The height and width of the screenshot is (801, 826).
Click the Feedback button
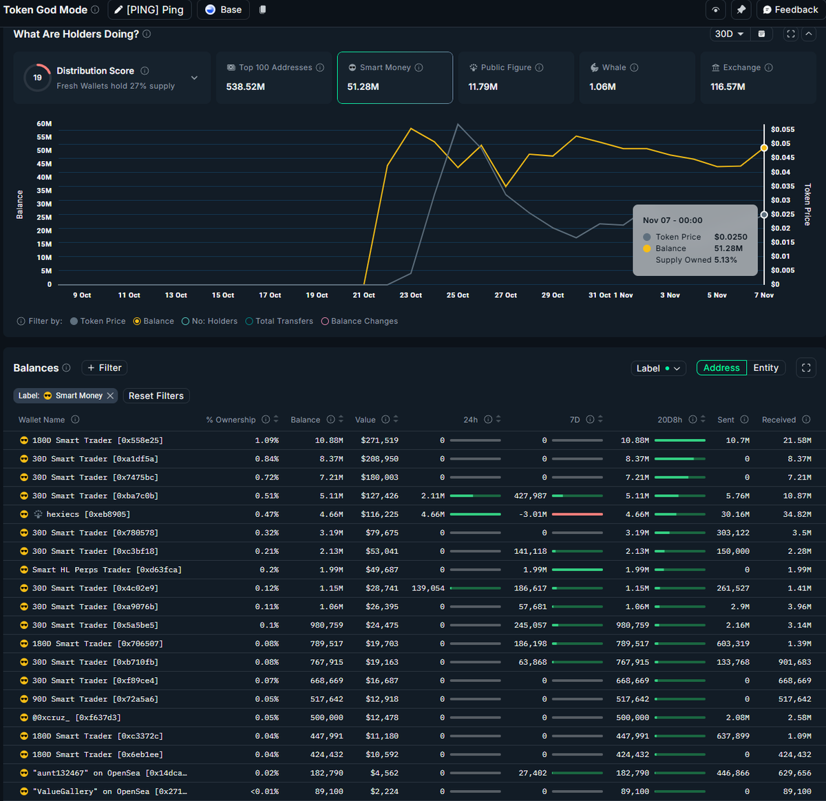(787, 10)
